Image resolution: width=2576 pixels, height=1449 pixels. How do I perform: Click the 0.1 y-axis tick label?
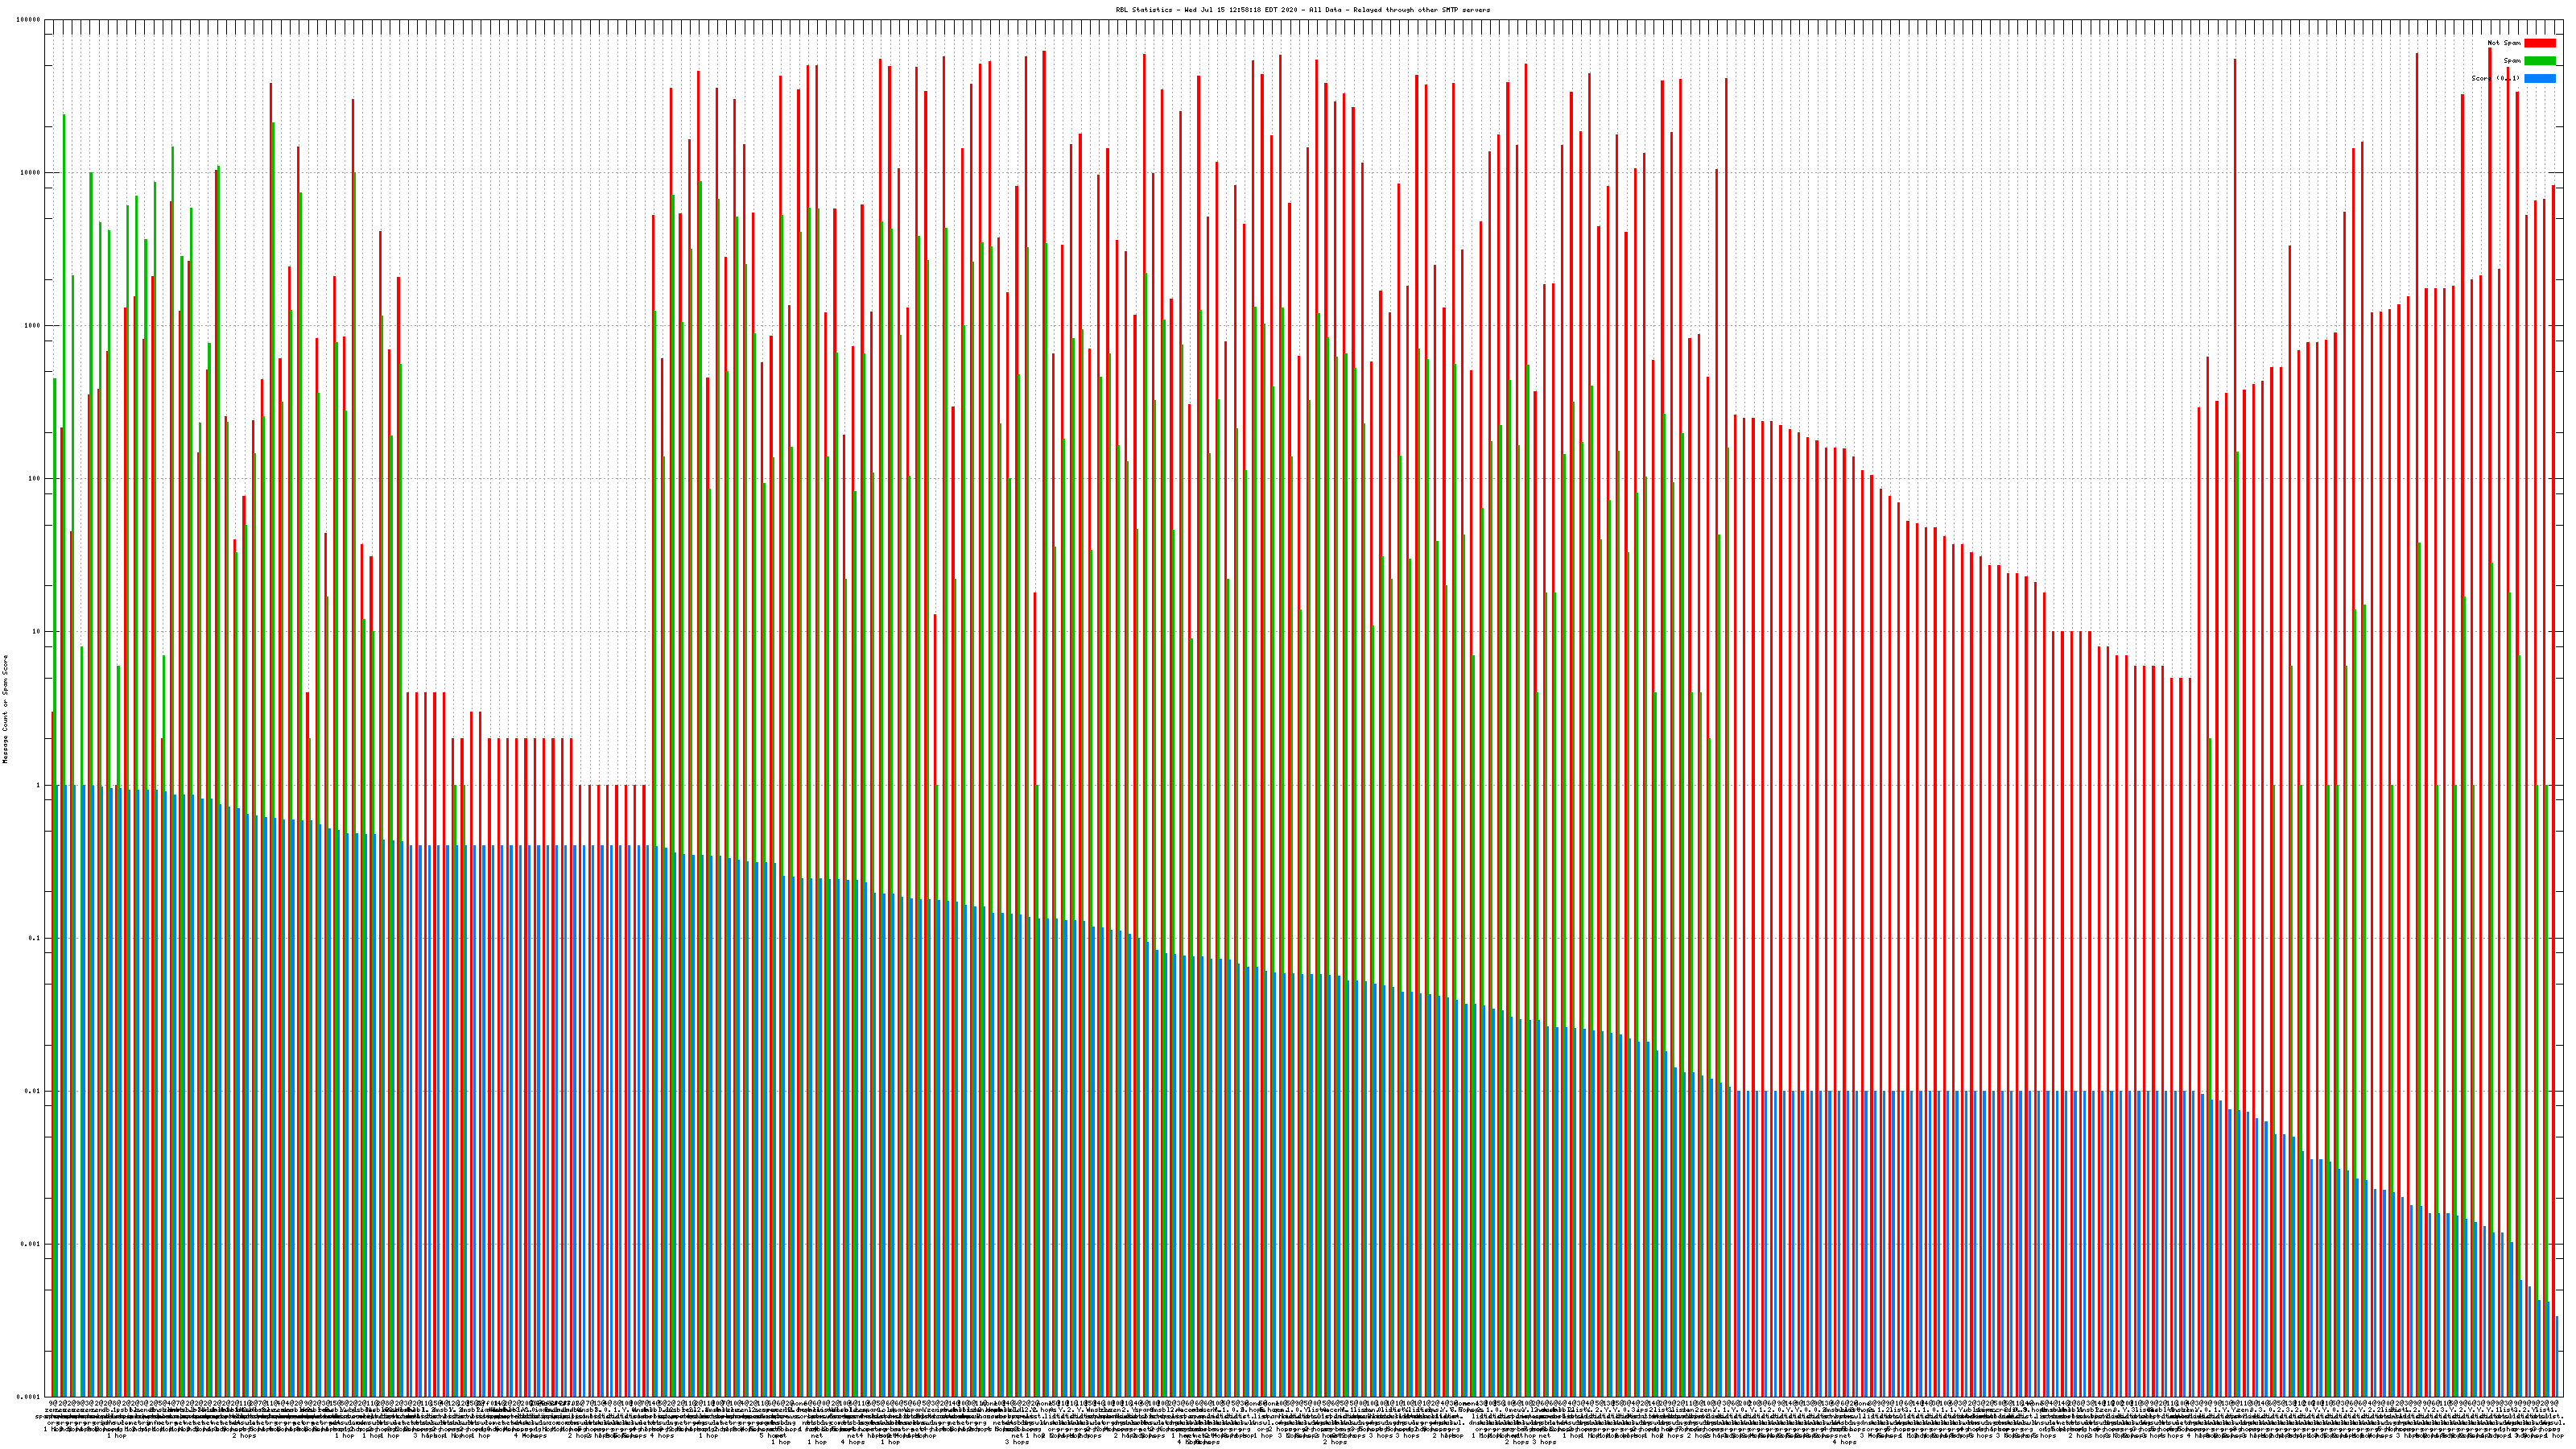pyautogui.click(x=35, y=938)
